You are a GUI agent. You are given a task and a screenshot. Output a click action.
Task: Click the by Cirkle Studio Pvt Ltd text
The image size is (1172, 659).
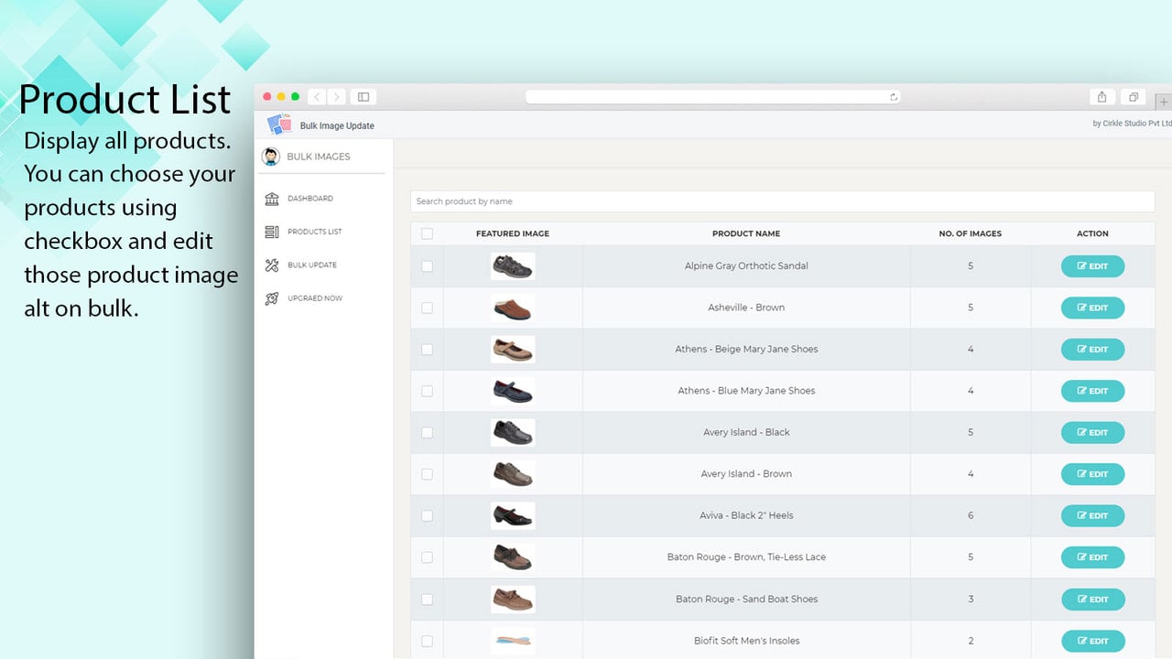coord(1132,124)
